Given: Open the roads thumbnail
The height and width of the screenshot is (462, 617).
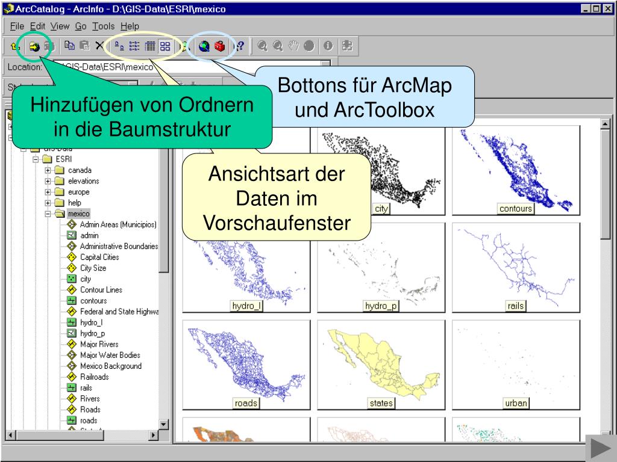Looking at the screenshot, I should coord(246,365).
